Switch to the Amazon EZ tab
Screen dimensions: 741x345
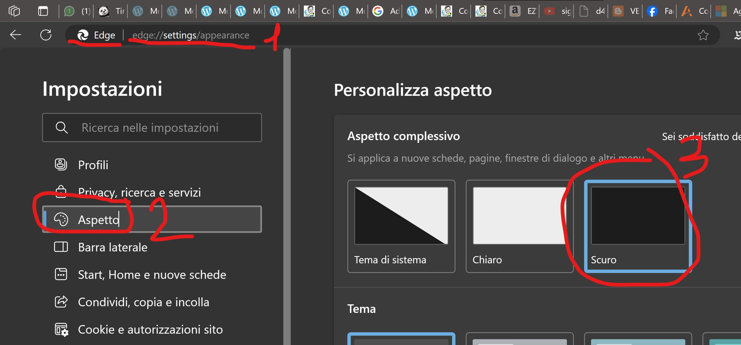(522, 11)
